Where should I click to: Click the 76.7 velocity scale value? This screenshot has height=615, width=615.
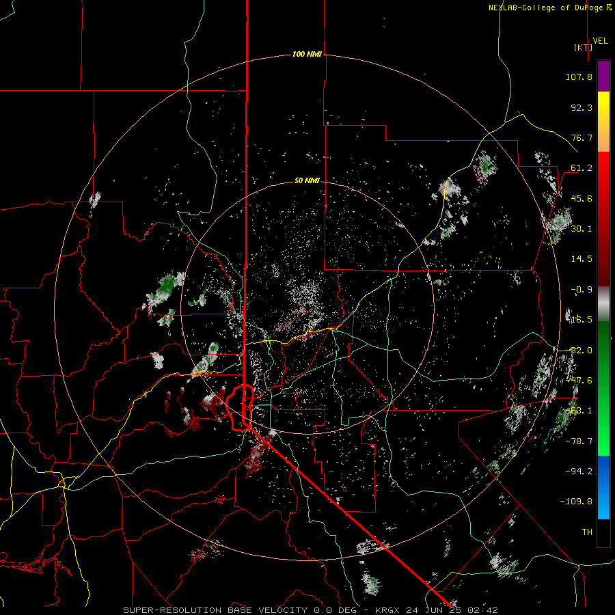pyautogui.click(x=582, y=137)
